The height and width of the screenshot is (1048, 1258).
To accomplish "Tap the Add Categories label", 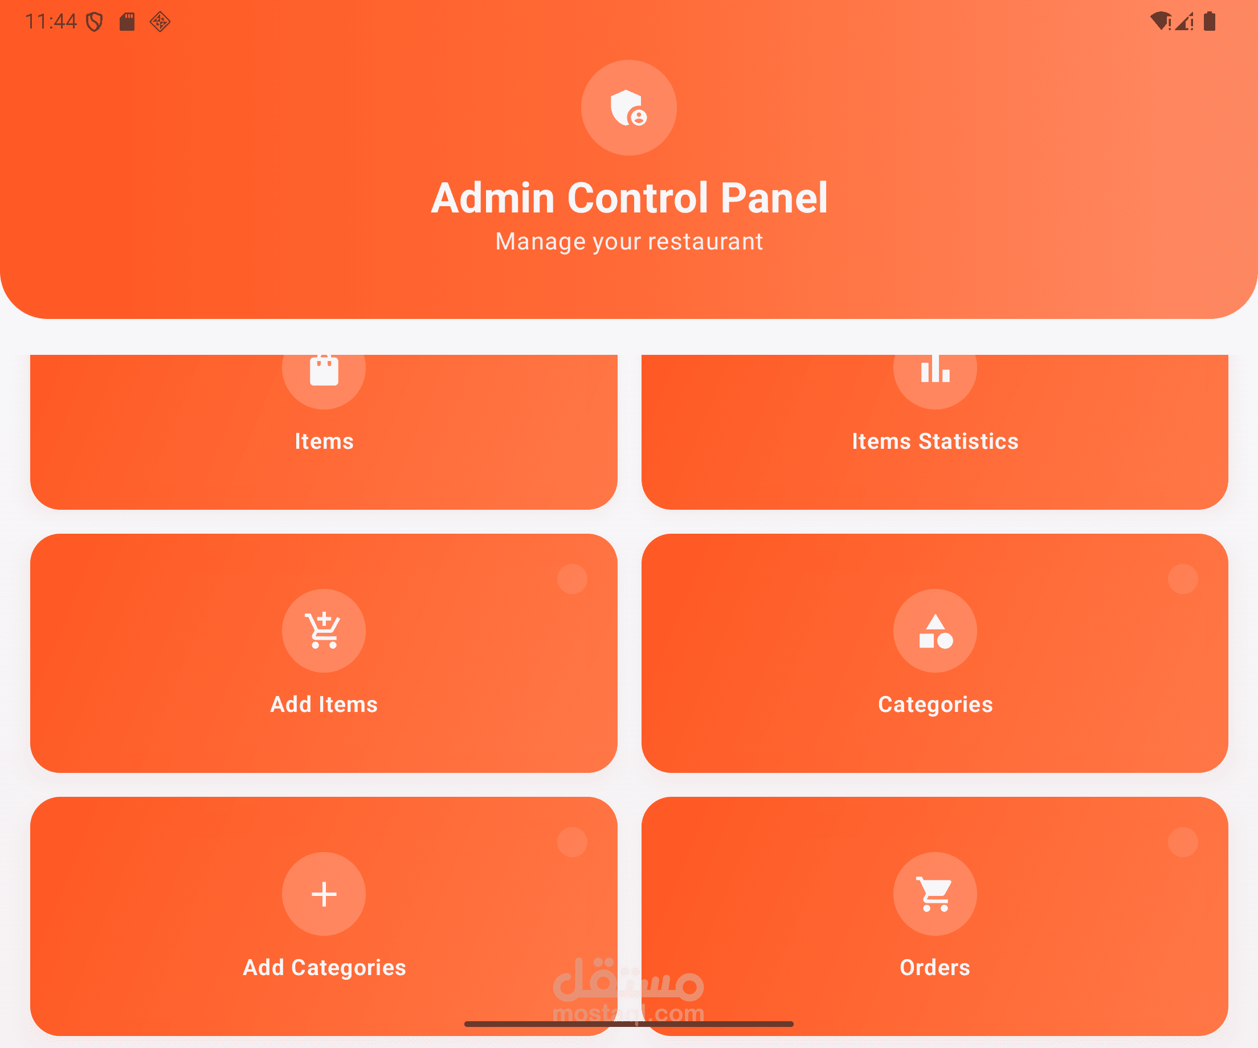I will pos(324,968).
